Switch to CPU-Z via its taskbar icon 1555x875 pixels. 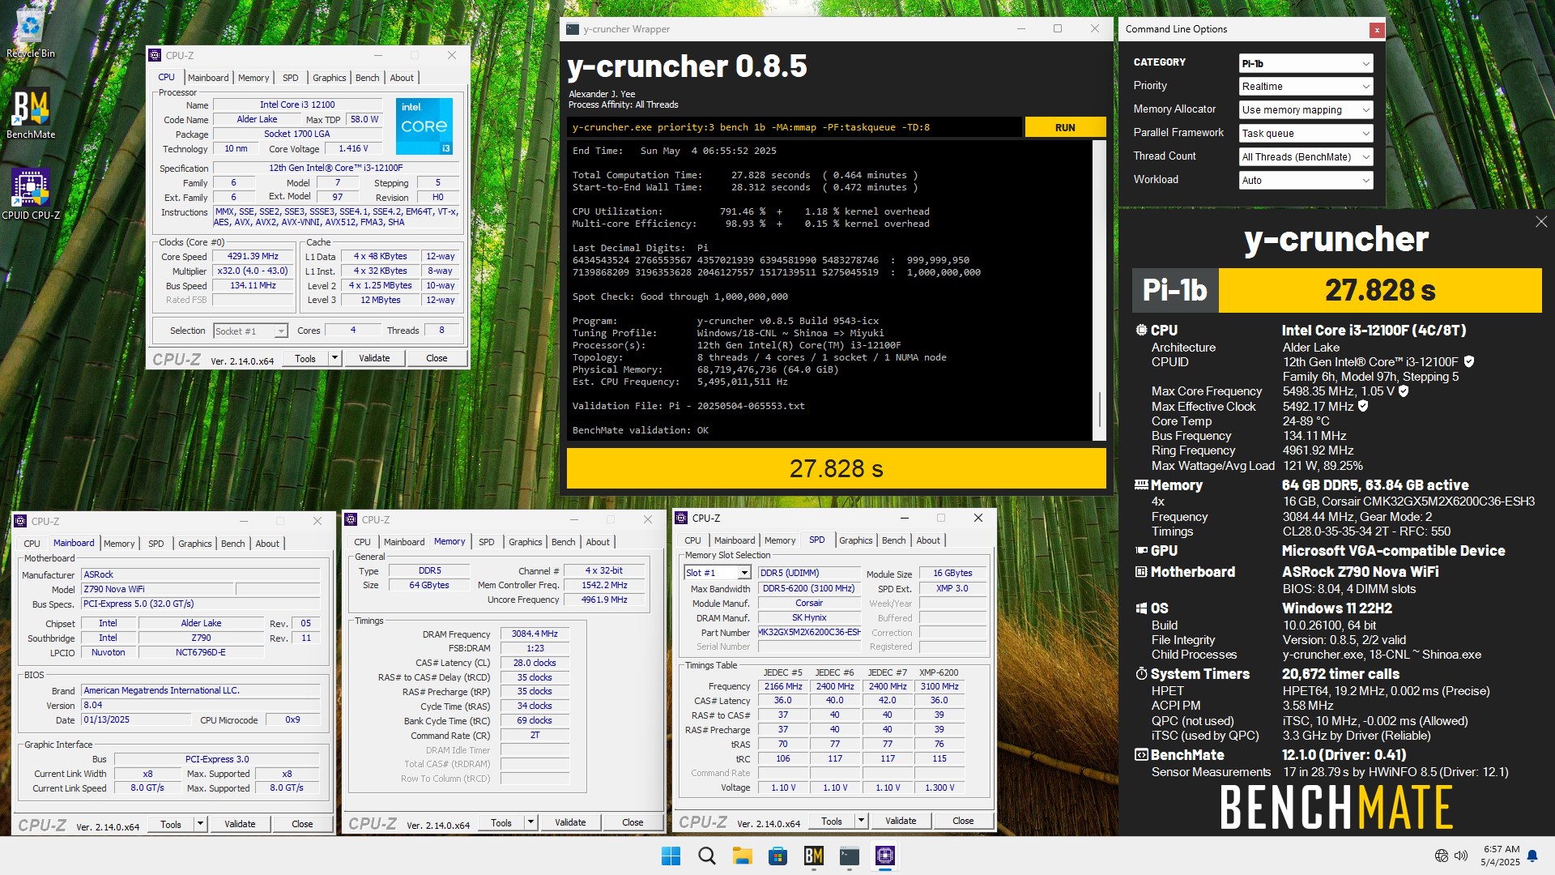click(x=884, y=856)
